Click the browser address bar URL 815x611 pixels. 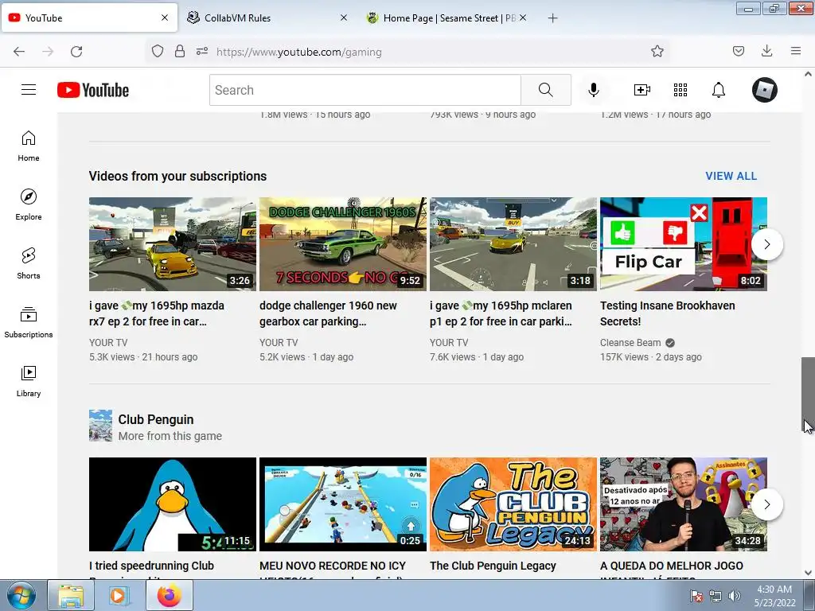tap(299, 52)
